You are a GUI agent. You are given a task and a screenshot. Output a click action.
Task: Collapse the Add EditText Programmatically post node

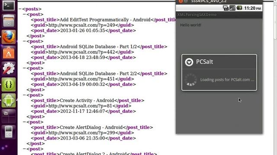point(24,14)
